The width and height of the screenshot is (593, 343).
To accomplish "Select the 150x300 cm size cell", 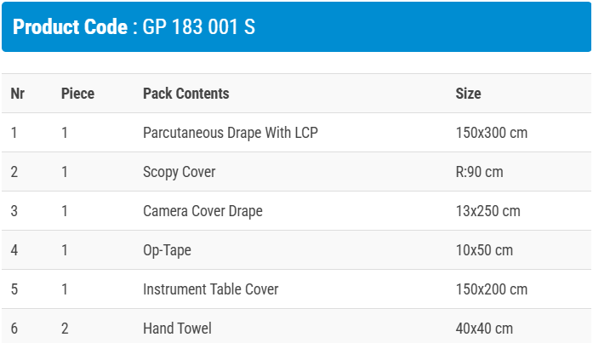I will pyautogui.click(x=492, y=133).
